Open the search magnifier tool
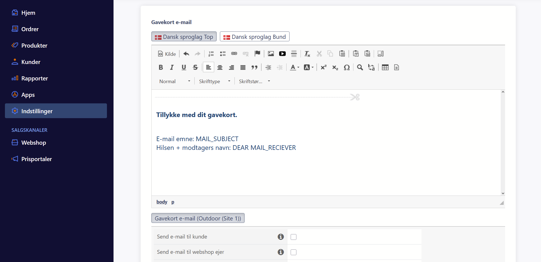 pyautogui.click(x=360, y=68)
